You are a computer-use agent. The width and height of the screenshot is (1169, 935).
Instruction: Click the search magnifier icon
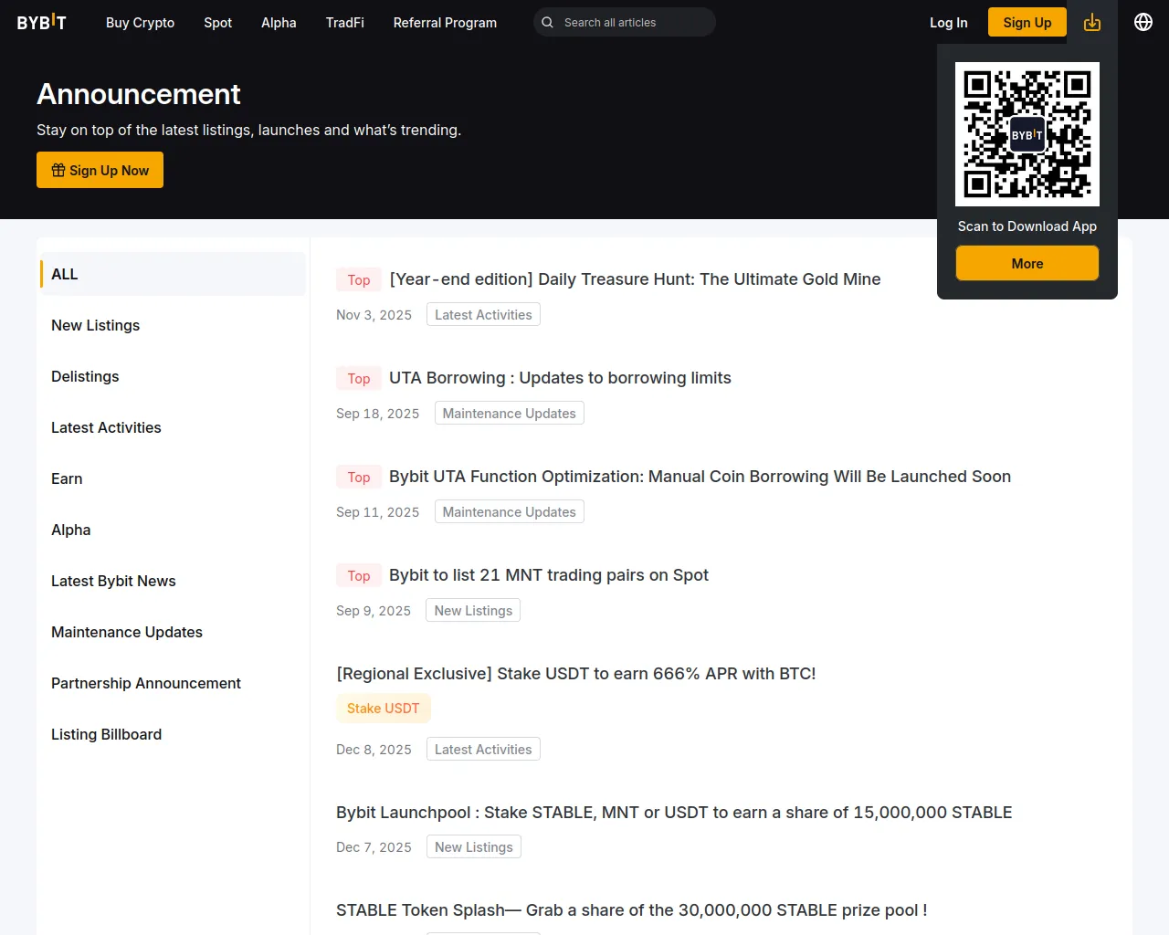pyautogui.click(x=547, y=22)
